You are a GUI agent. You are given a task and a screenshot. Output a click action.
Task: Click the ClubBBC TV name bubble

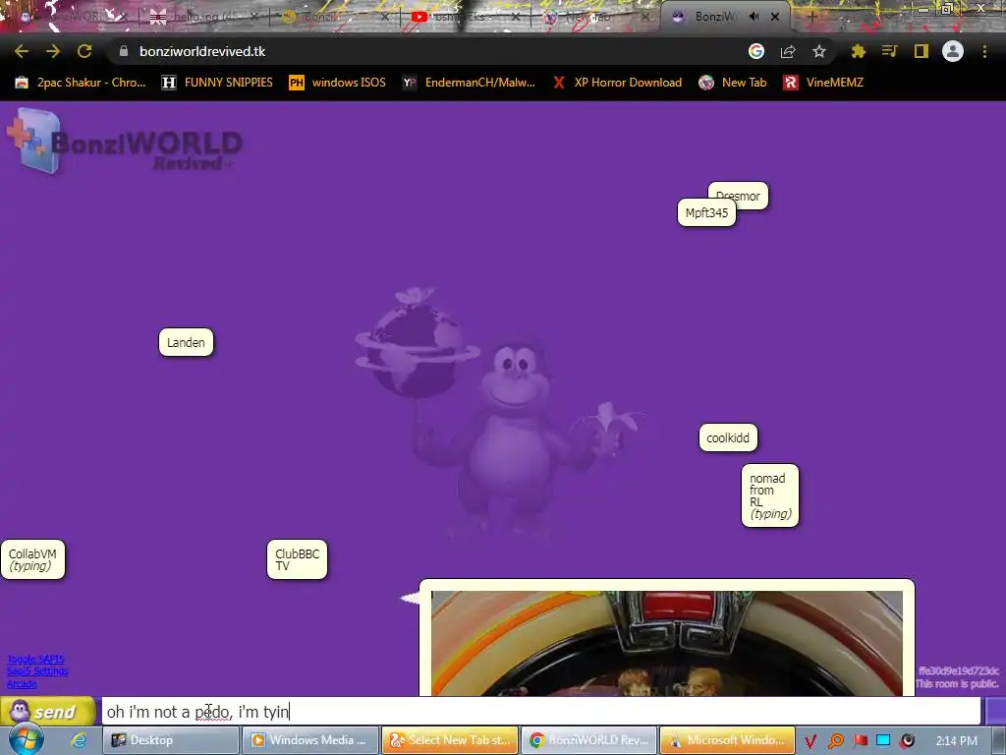pos(297,559)
